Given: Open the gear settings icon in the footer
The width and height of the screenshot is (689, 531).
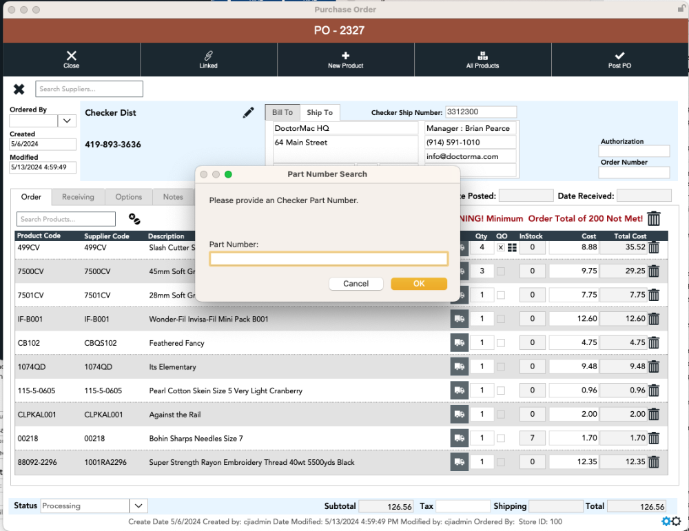Looking at the screenshot, I should coord(671,521).
